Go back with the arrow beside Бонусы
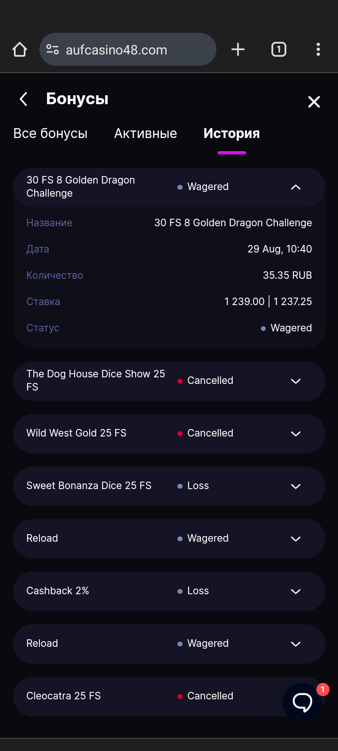The height and width of the screenshot is (751, 338). [x=23, y=99]
